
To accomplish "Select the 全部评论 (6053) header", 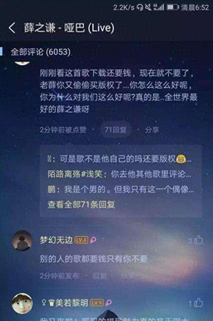I will [x=40, y=52].
